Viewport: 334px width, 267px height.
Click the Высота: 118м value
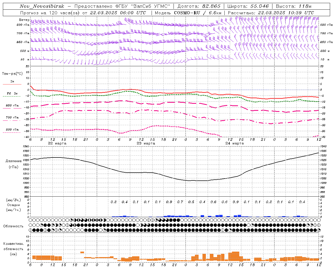point(294,6)
